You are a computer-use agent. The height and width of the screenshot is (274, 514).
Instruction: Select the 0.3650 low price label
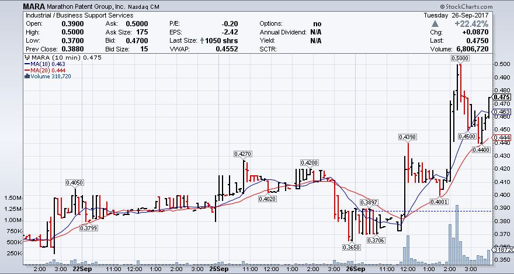(x=350, y=247)
